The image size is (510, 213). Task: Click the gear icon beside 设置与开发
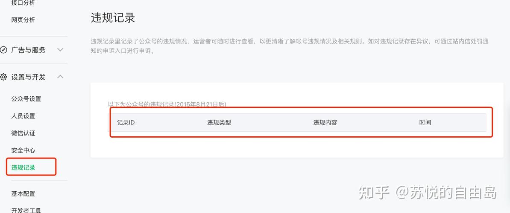point(3,77)
